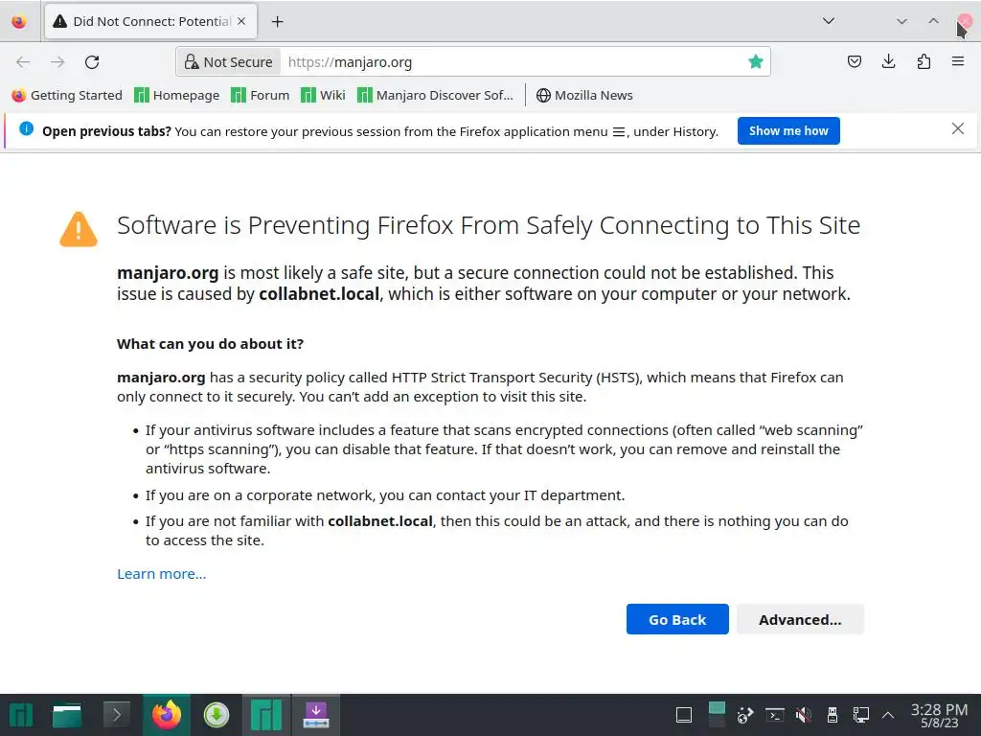Toggle the muted volume tray icon

click(x=803, y=715)
